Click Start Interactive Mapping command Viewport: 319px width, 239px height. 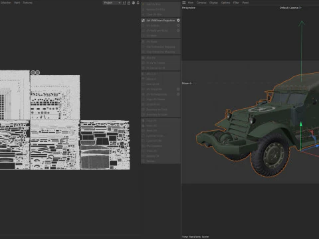[161, 46]
